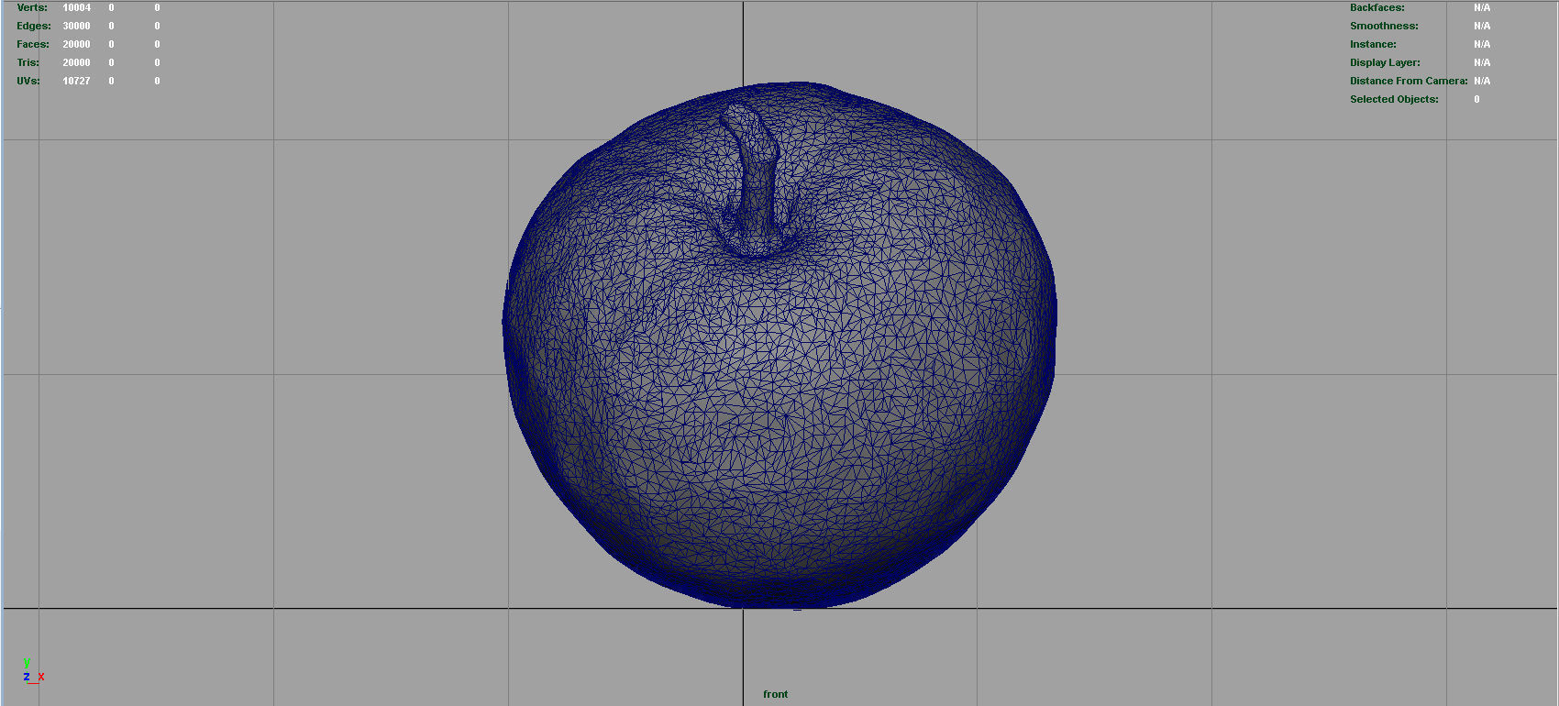
Task: Click the "0" value beside Selected Objects
Action: (x=1476, y=99)
